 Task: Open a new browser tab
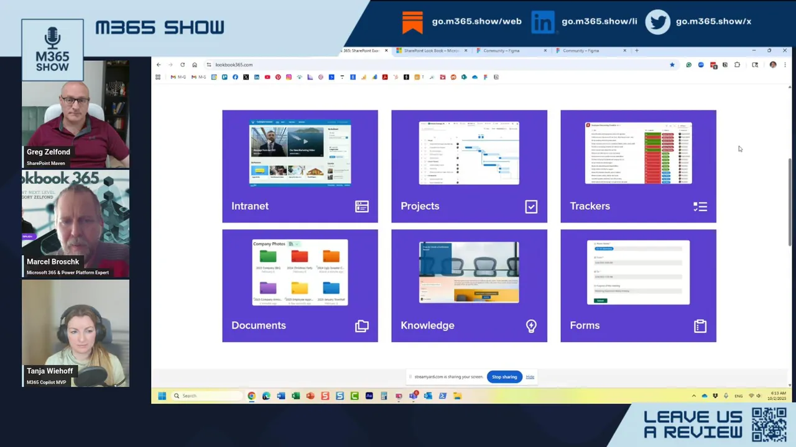(637, 50)
